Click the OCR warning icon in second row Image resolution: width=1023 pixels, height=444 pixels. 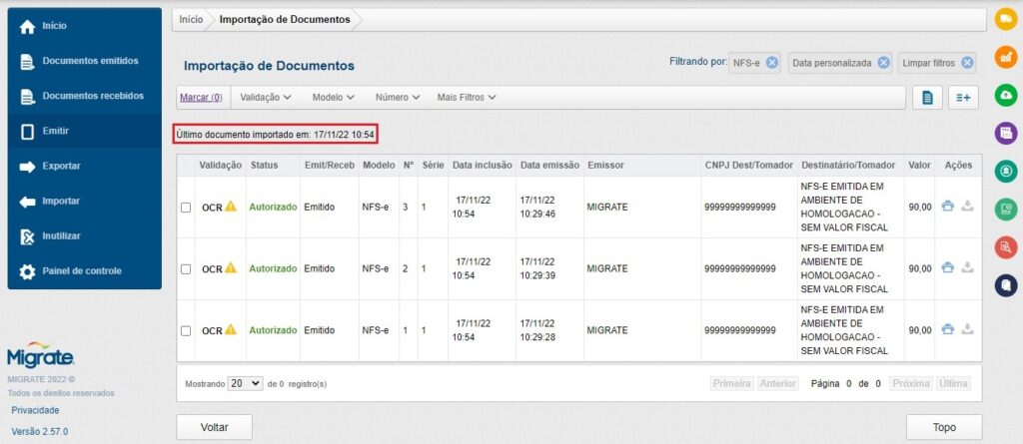coord(231,268)
